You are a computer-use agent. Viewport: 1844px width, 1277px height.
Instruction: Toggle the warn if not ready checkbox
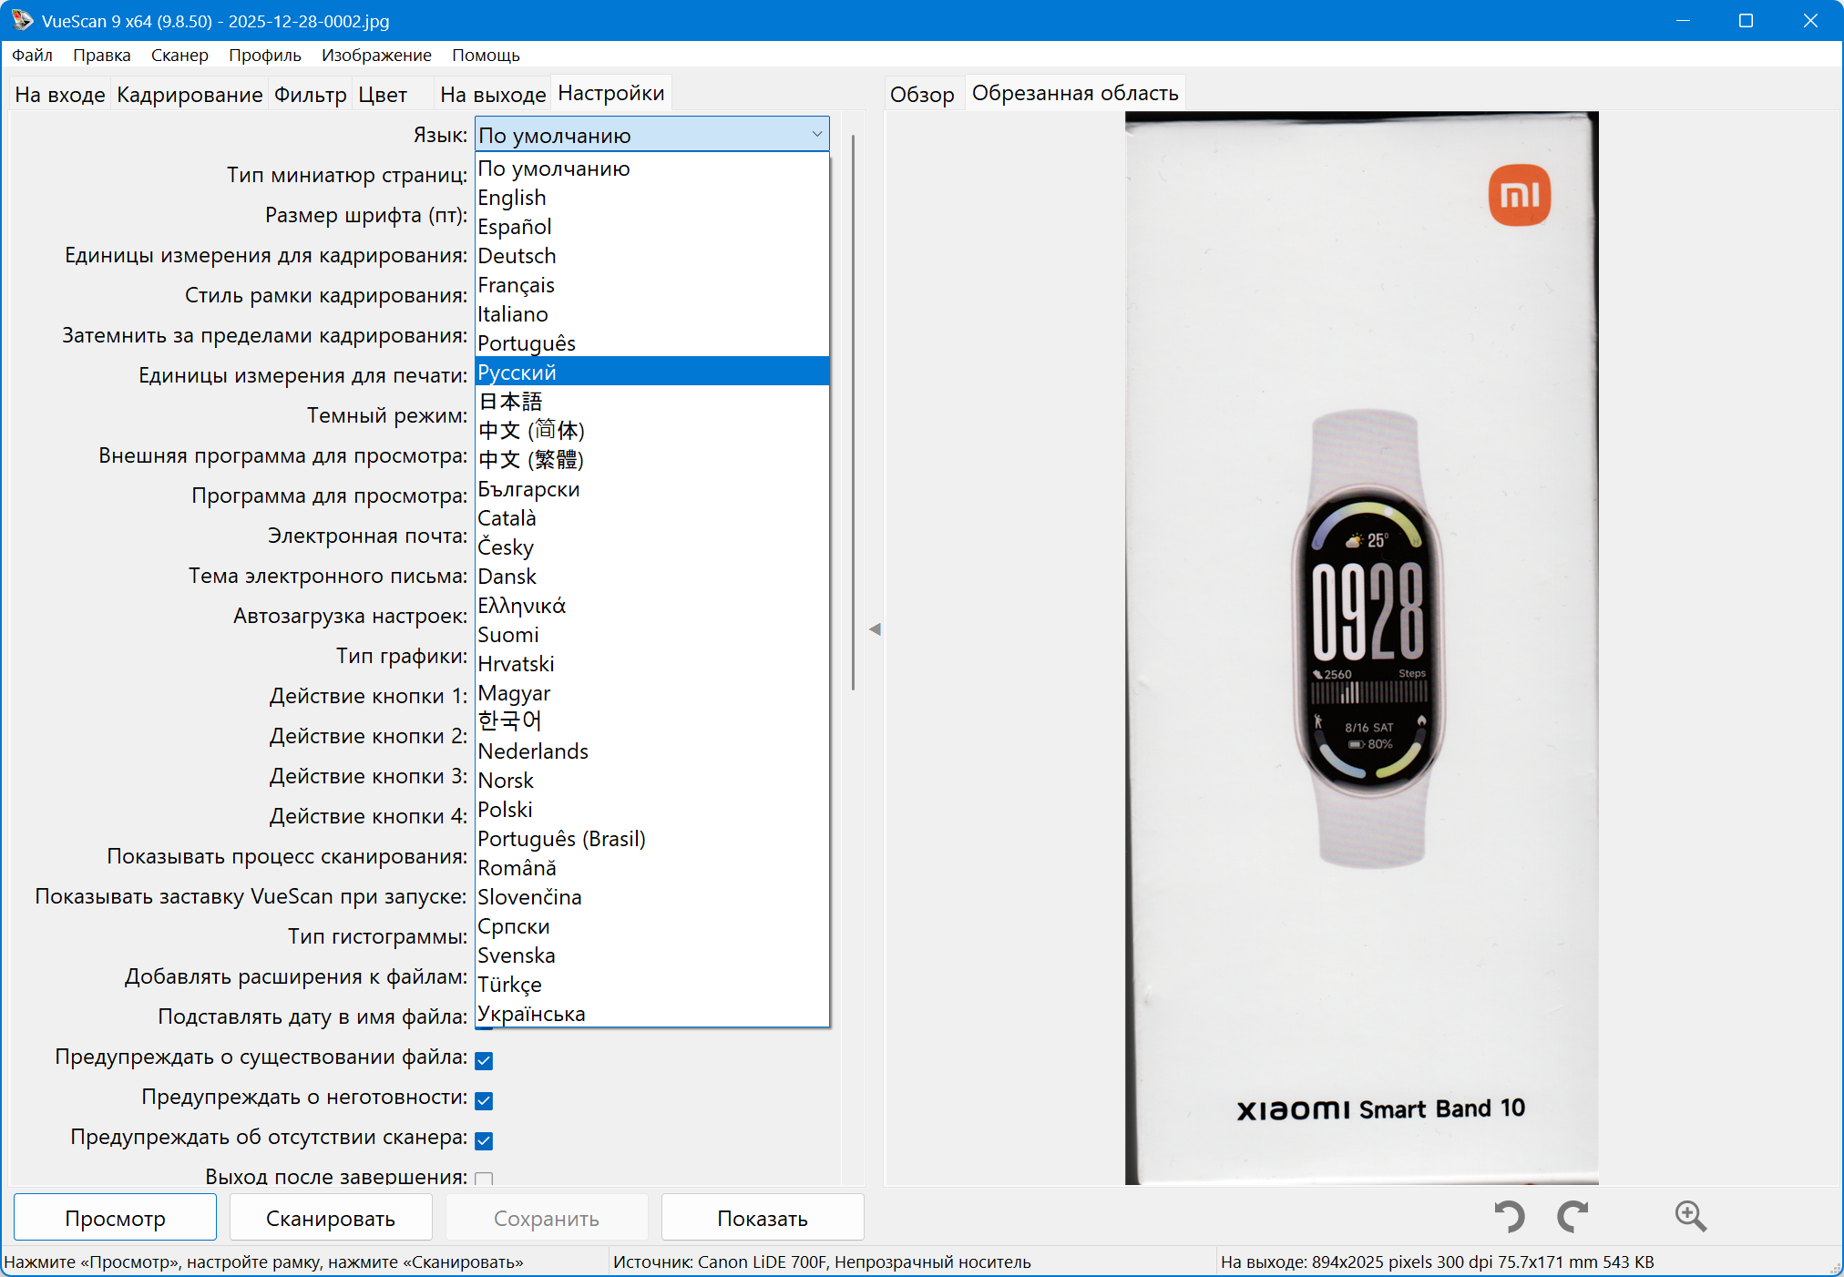pyautogui.click(x=484, y=1100)
